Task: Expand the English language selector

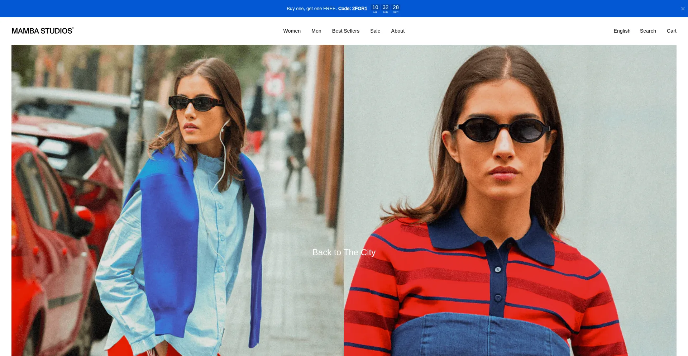Action: pyautogui.click(x=622, y=31)
